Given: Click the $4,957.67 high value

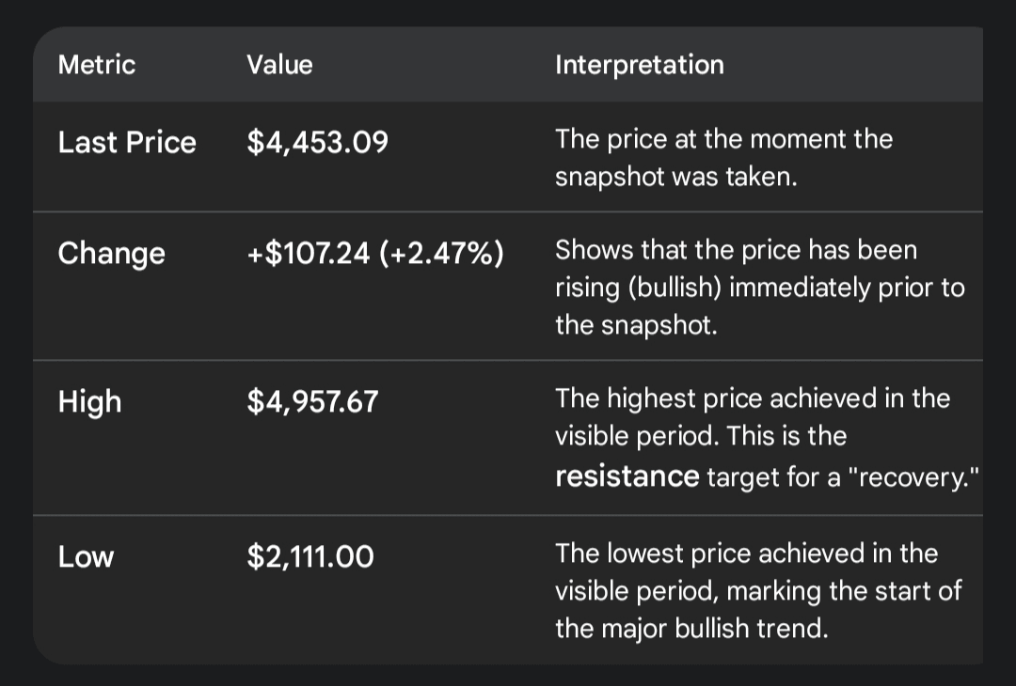Looking at the screenshot, I should (x=312, y=402).
